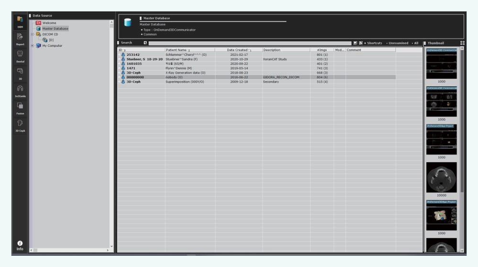Show the Shortcuts filter
The height and width of the screenshot is (267, 478).
[374, 43]
